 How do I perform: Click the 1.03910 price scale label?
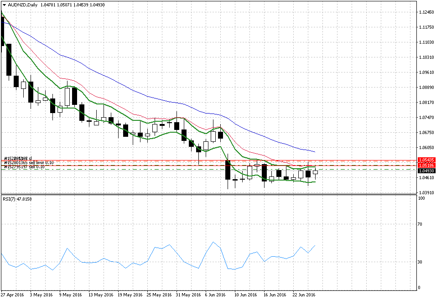[426, 193]
